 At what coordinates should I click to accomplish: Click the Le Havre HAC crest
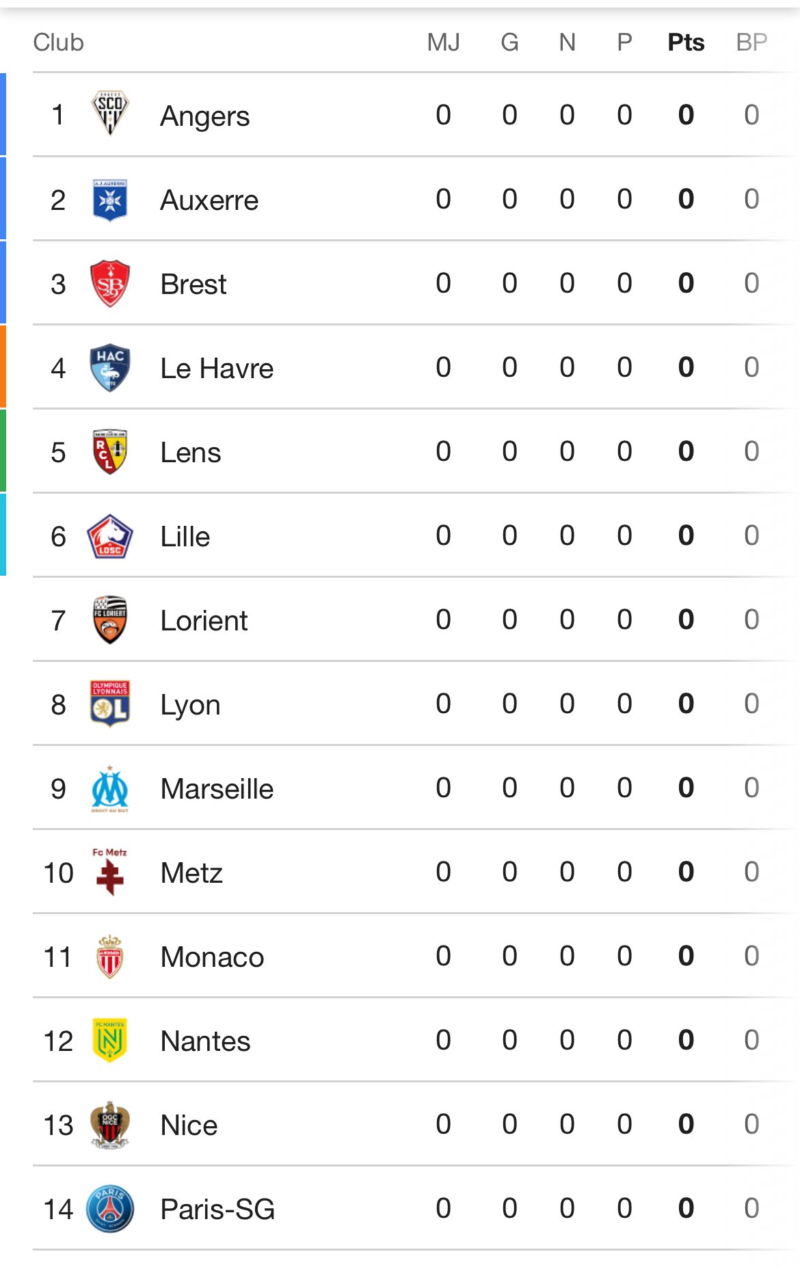pos(109,367)
